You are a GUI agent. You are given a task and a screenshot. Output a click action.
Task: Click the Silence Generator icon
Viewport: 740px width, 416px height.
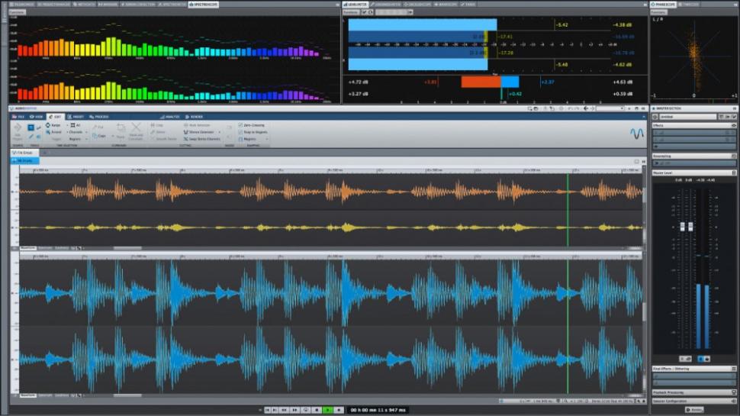coord(185,132)
